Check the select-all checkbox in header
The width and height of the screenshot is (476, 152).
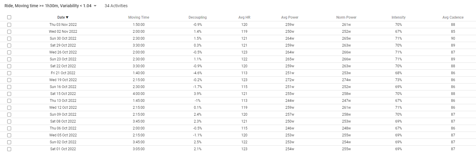pyautogui.click(x=9, y=17)
